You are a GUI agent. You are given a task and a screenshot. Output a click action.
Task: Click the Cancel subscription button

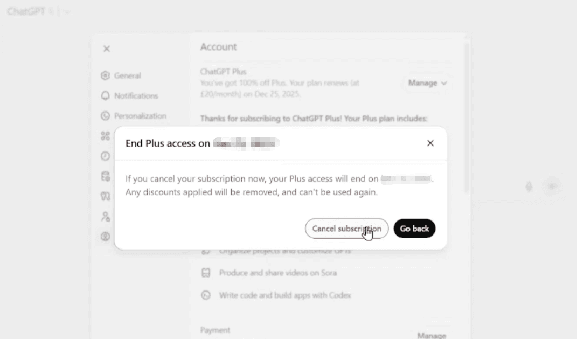[x=346, y=228]
